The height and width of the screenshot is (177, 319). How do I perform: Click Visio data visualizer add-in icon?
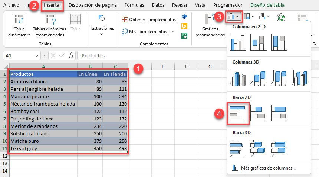[x=184, y=16]
